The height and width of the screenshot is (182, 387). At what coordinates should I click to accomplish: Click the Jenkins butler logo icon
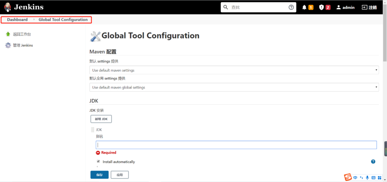(8, 7)
